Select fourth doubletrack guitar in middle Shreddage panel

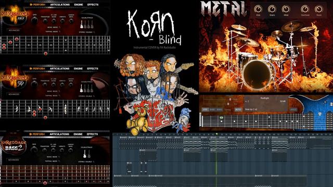coord(92,88)
